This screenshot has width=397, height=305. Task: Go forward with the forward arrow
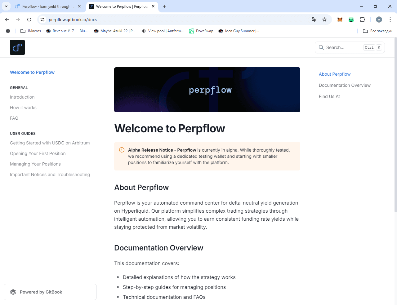(18, 20)
